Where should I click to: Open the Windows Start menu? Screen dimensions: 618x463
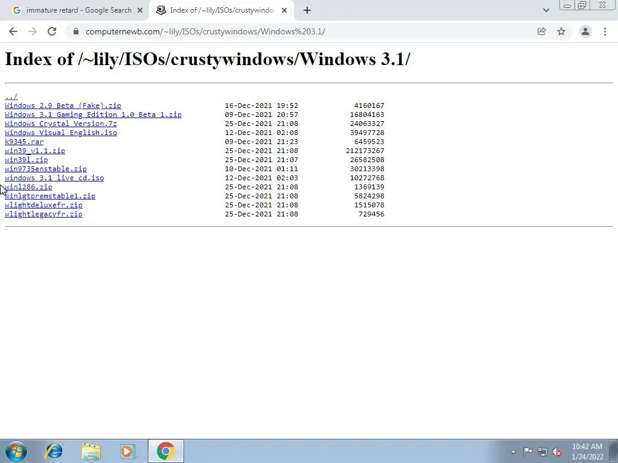tap(16, 451)
